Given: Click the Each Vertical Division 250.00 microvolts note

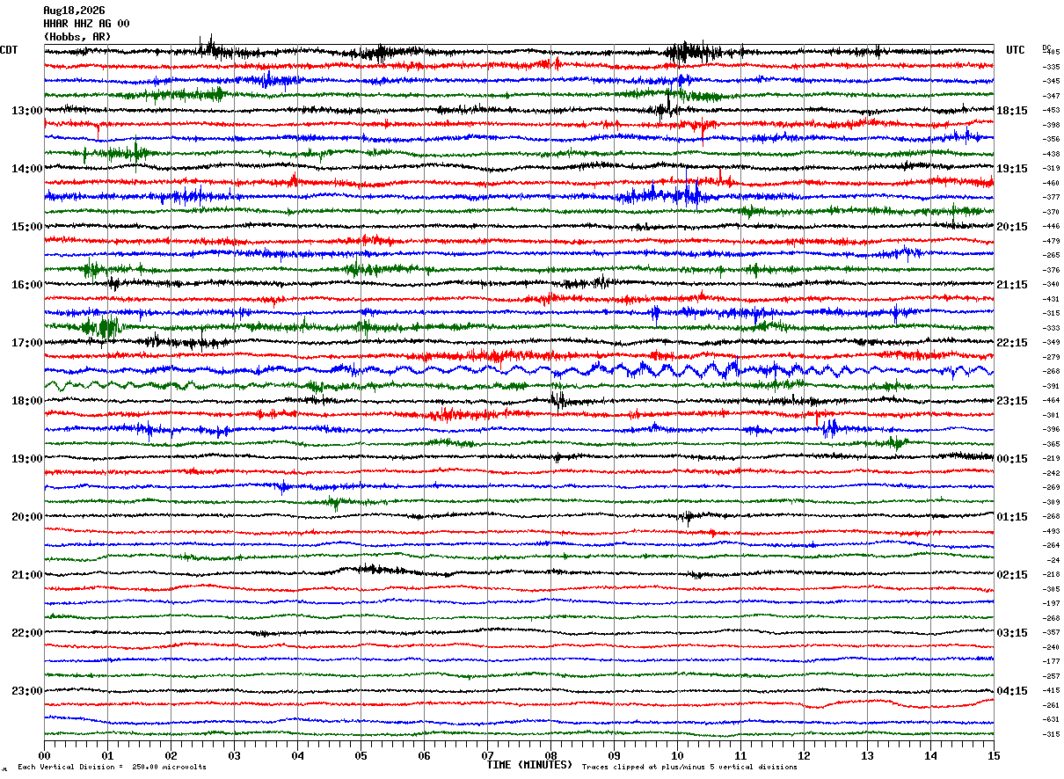Looking at the screenshot, I should click(112, 768).
